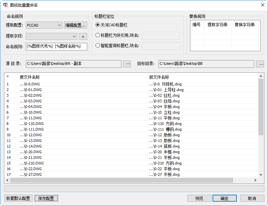
Task: Browse for target directory with ellipsis button
Action: (x=260, y=63)
